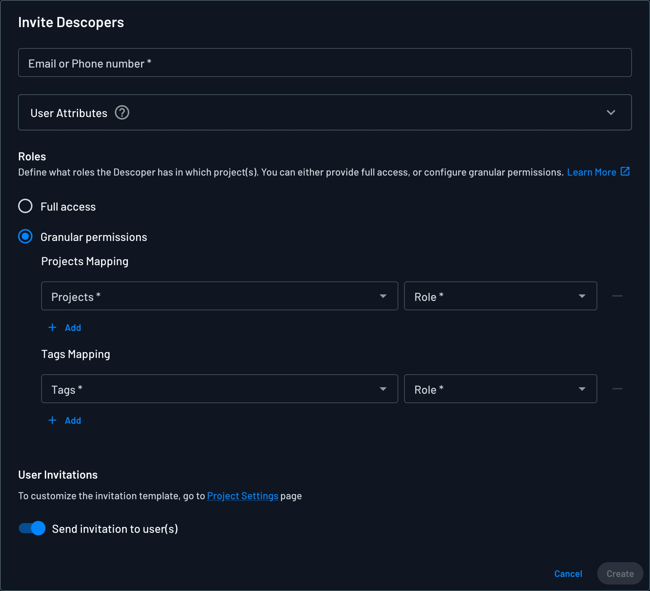Select the Full access radio button
This screenshot has height=591, width=650.
click(25, 206)
